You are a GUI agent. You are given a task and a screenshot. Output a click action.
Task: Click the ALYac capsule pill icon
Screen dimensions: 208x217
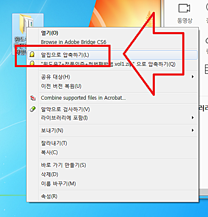[32, 109]
